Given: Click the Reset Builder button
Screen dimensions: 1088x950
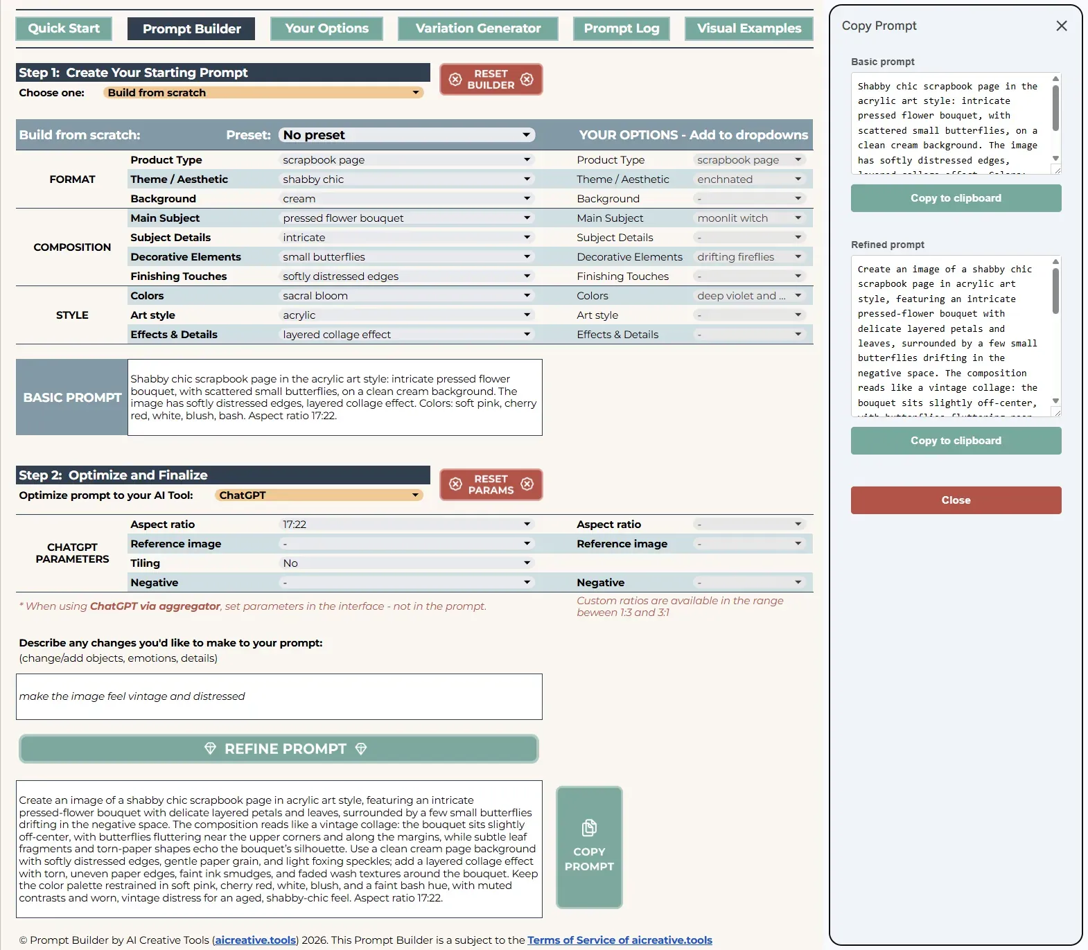Looking at the screenshot, I should [491, 79].
